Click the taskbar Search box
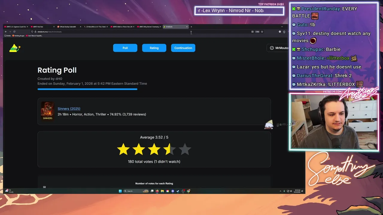Screen dimensions: 383x215 136,191
